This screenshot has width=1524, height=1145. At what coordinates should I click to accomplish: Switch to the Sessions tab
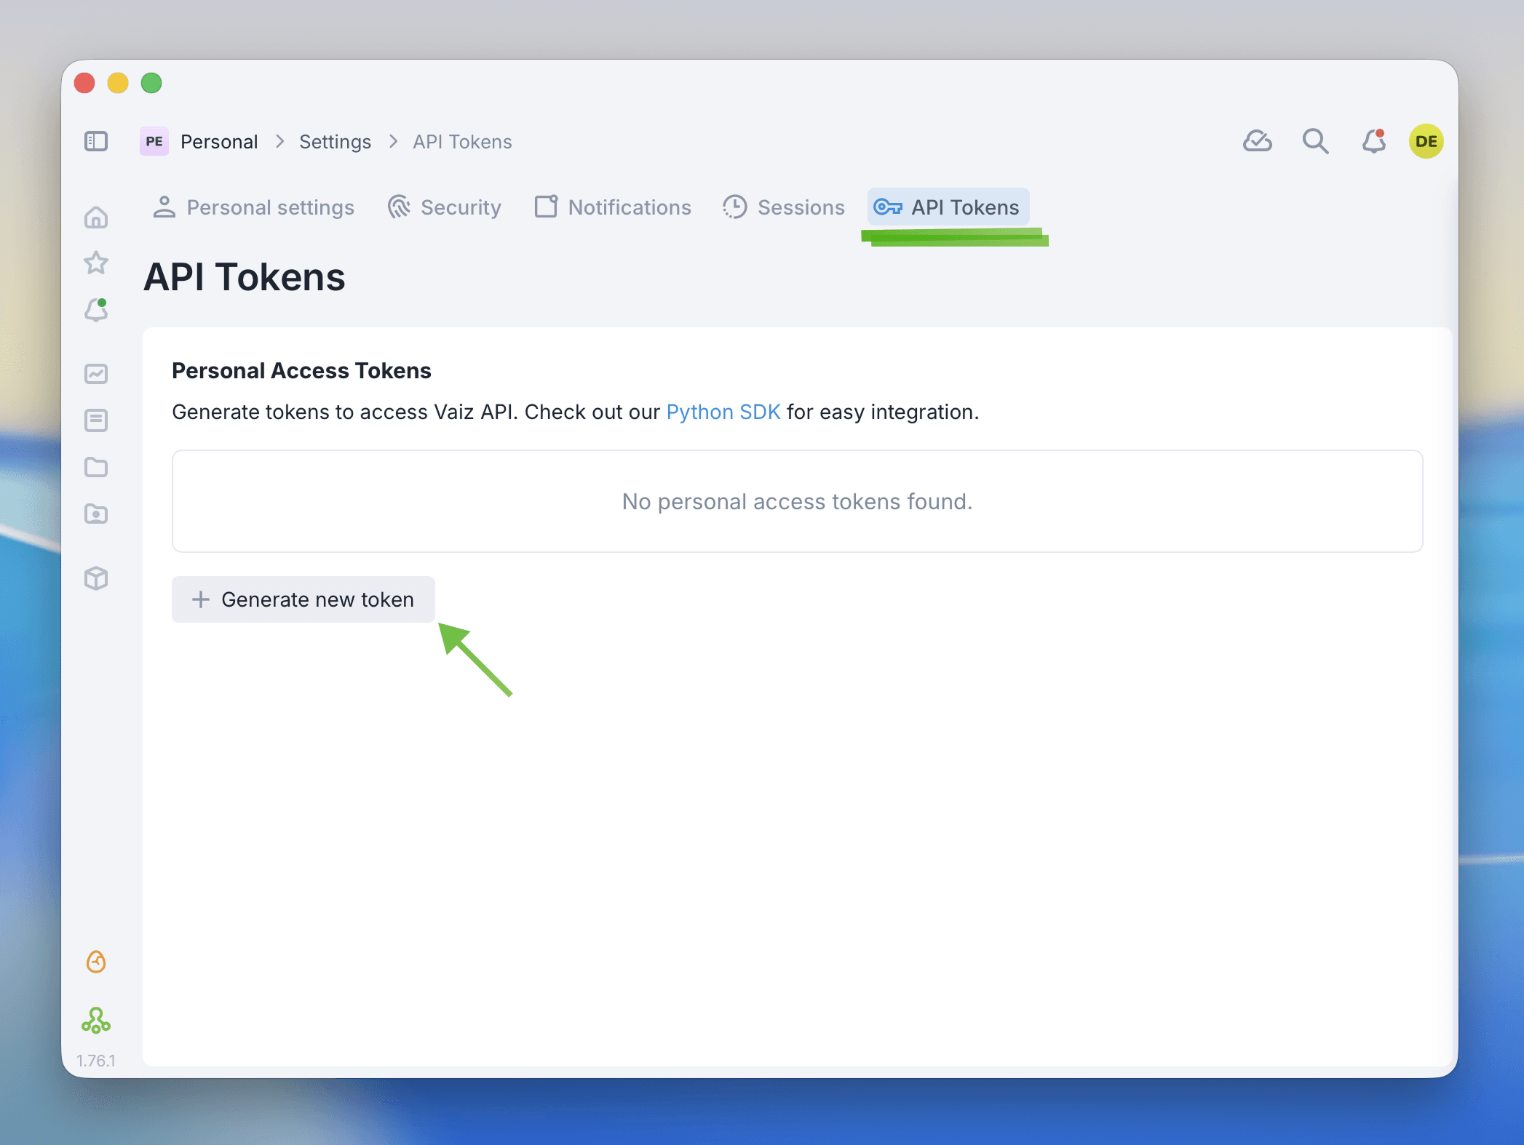784,207
